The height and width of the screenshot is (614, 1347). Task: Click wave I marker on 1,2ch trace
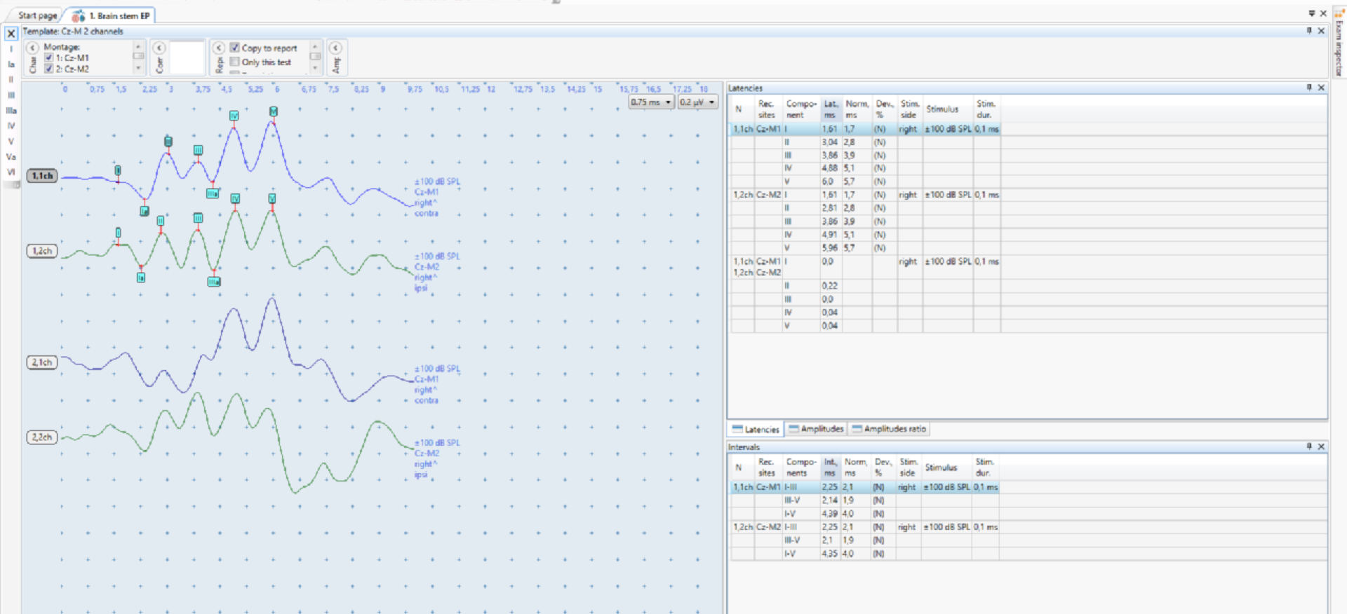click(118, 233)
